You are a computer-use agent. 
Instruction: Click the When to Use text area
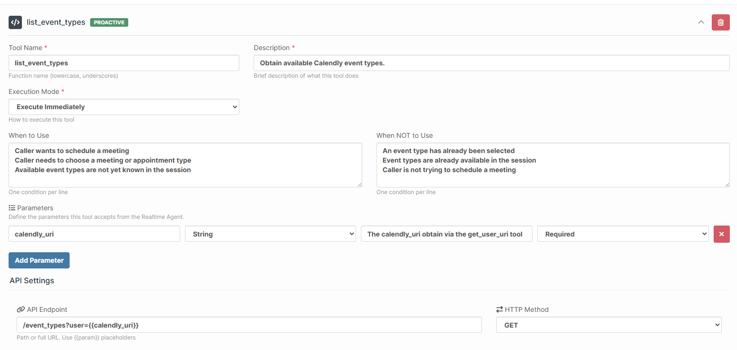[x=185, y=165]
